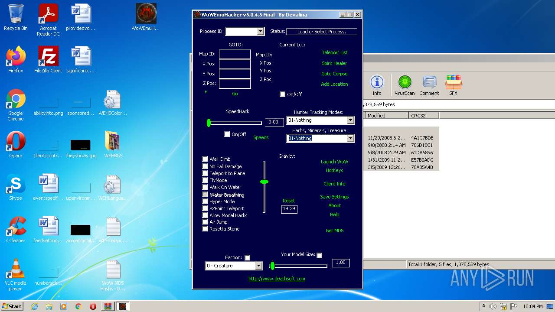Launch VLC media player from desktop
The image size is (555, 312).
(x=16, y=275)
